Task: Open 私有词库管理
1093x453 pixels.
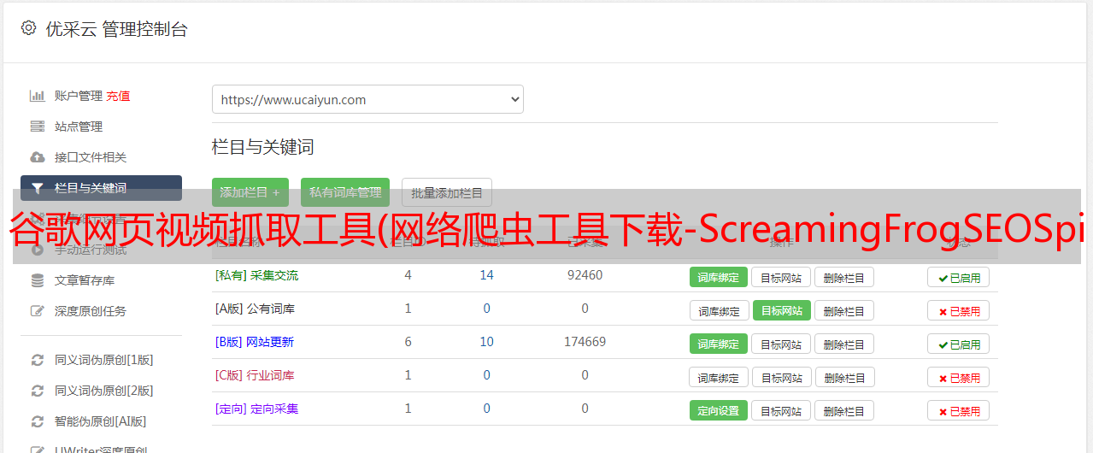Action: pos(345,192)
